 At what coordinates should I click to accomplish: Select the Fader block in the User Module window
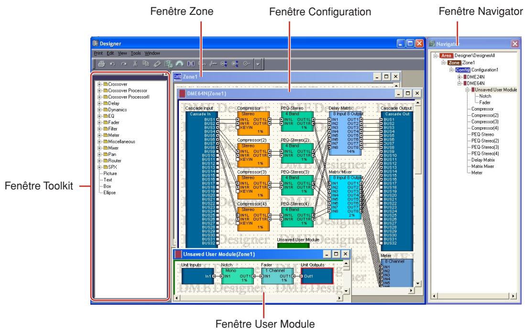point(277,276)
